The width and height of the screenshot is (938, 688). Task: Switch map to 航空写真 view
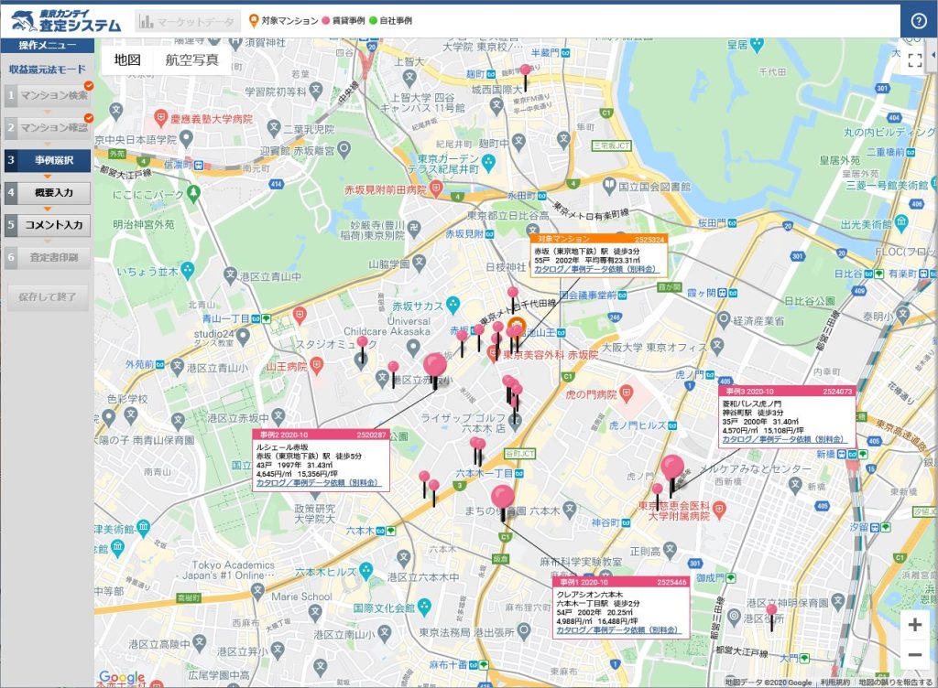(191, 60)
